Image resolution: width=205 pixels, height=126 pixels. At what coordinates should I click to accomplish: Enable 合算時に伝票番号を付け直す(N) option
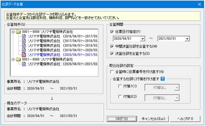(x=112, y=72)
